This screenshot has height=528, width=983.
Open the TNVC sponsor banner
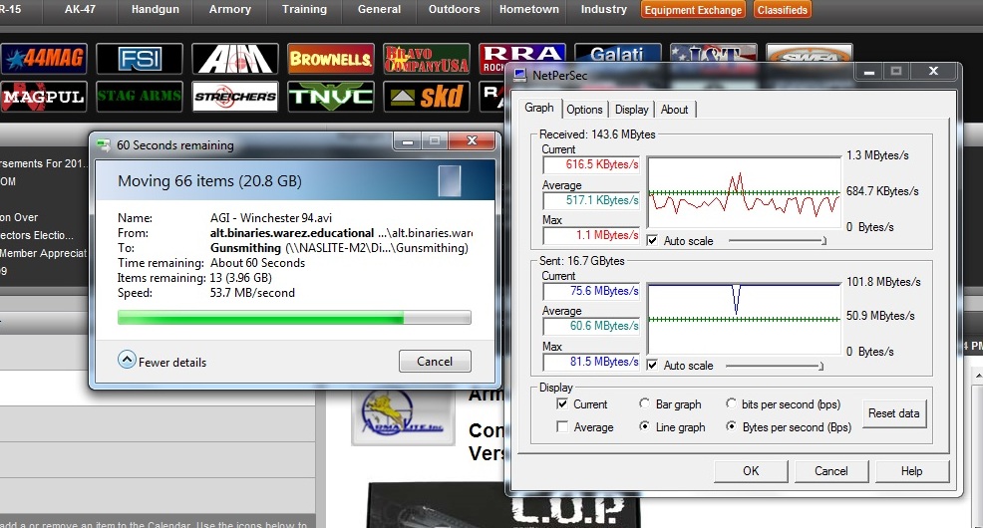(x=330, y=97)
